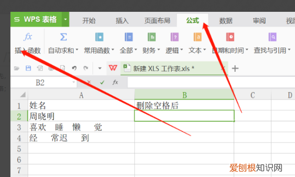Click the green confirm check in formula bar
The image size is (295, 177).
[102, 82]
